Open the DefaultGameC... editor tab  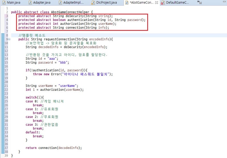tap(175, 3)
